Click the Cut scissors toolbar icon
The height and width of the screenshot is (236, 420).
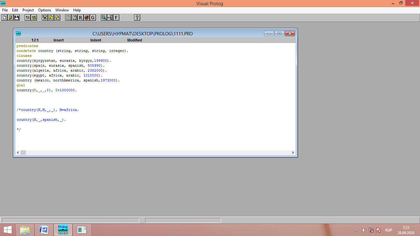[x=45, y=18]
